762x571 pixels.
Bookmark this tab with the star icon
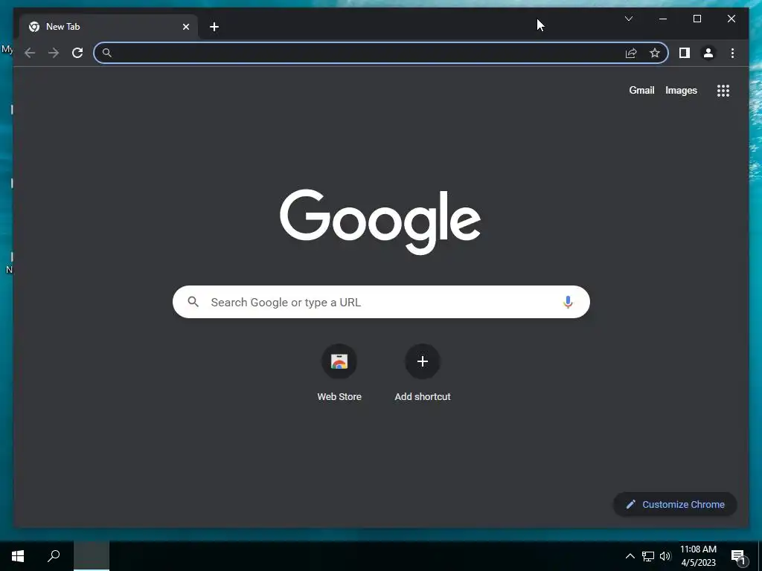(655, 53)
